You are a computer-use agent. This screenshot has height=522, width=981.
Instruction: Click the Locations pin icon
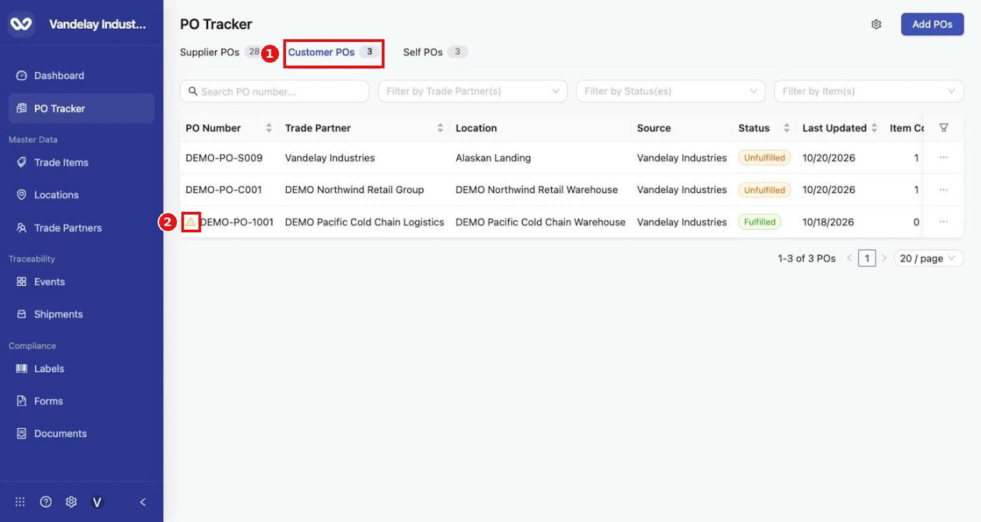click(x=21, y=195)
